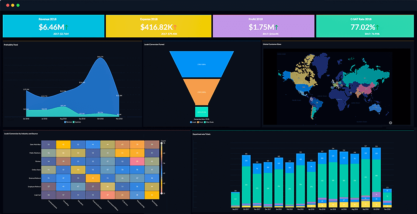Select the orange Deals funnel segment
The width and height of the screenshot is (417, 214).
pyautogui.click(x=202, y=92)
